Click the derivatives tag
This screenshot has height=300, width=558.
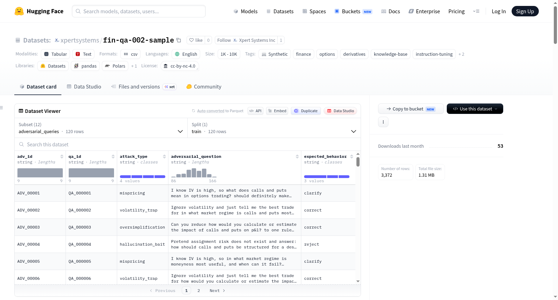(354, 54)
